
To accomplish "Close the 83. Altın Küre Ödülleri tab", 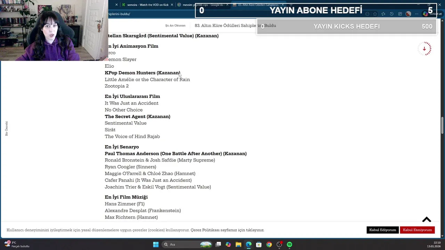I will [x=283, y=5].
